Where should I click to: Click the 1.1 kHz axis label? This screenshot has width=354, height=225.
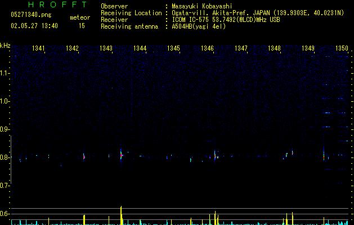click(5, 73)
